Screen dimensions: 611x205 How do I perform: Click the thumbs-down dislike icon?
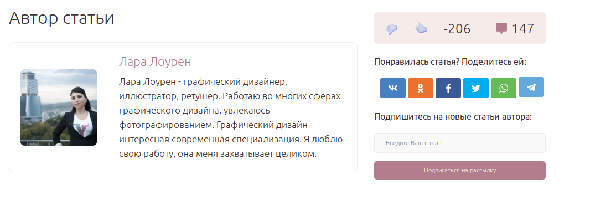tap(392, 29)
